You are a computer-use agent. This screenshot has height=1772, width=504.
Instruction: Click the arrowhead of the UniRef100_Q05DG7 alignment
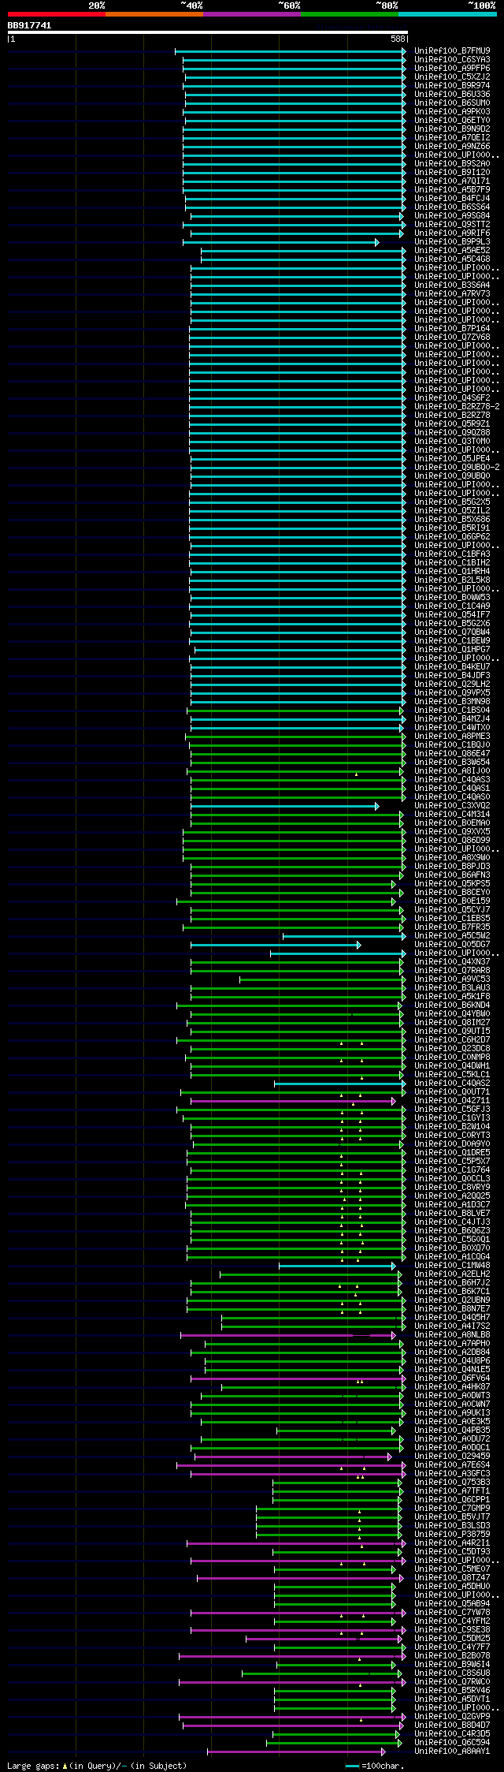(359, 945)
